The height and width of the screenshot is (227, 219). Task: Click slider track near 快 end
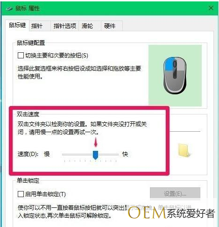point(115,155)
